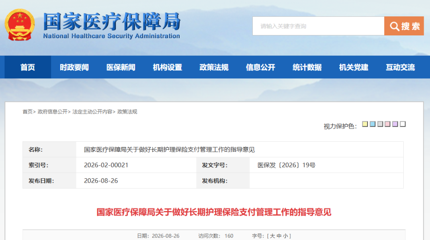Click the 发布日期 label cell
Viewport: 430px width, 240px height.
click(x=49, y=181)
